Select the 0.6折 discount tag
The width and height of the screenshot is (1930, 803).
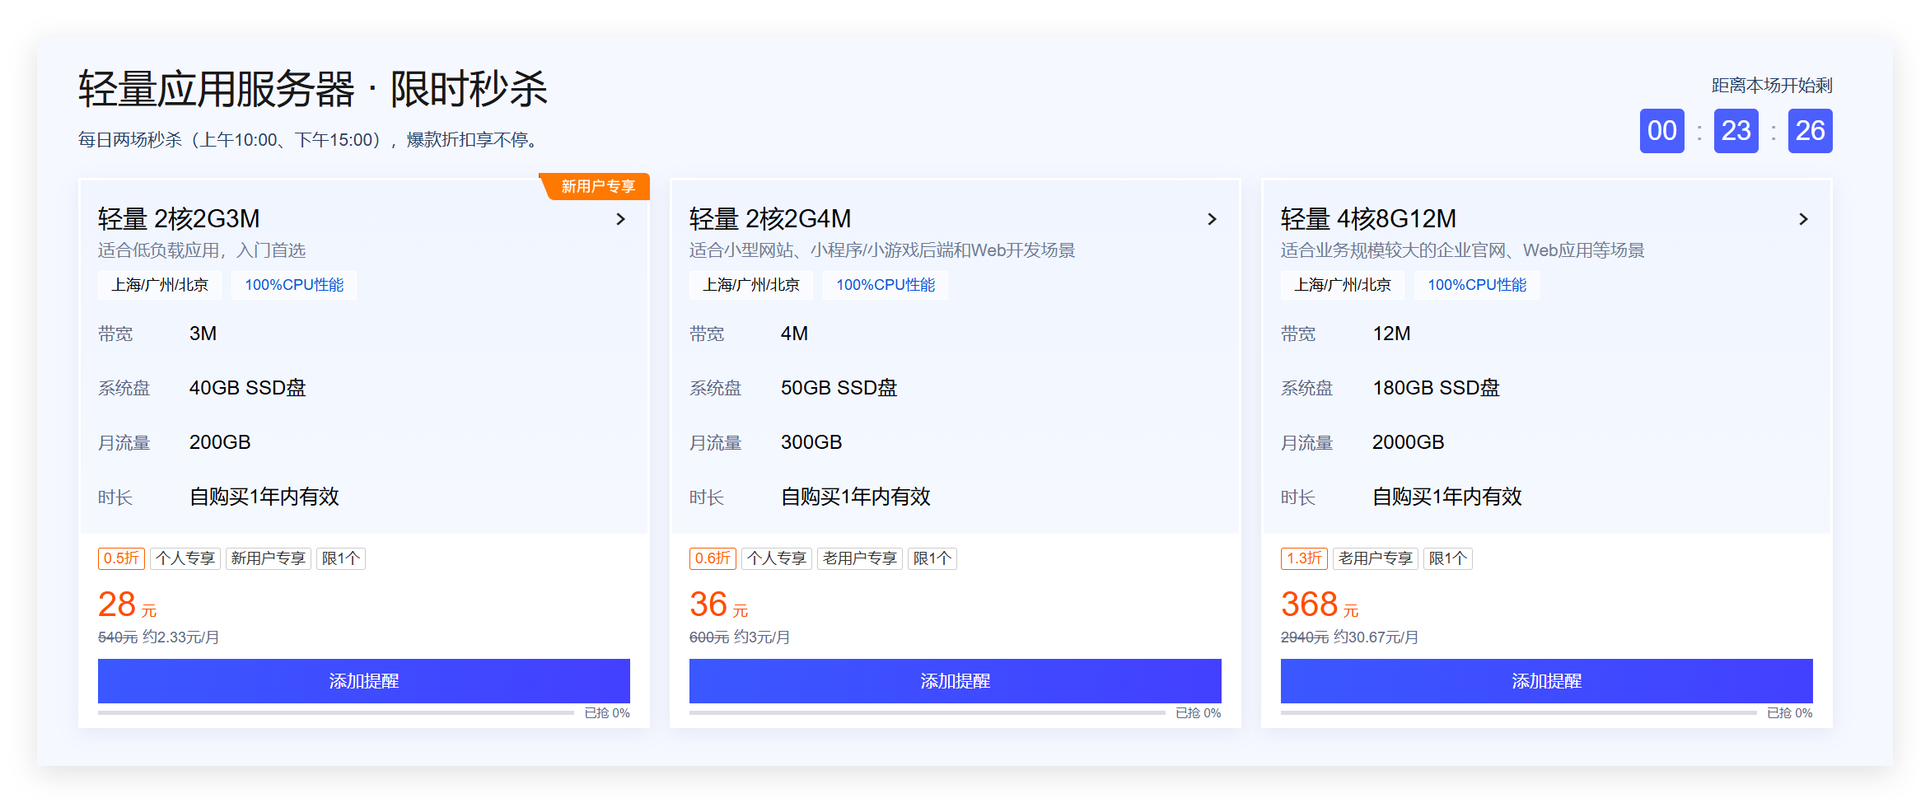coord(713,558)
